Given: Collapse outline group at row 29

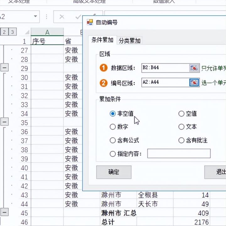Looking at the screenshot, I should tap(4, 67).
